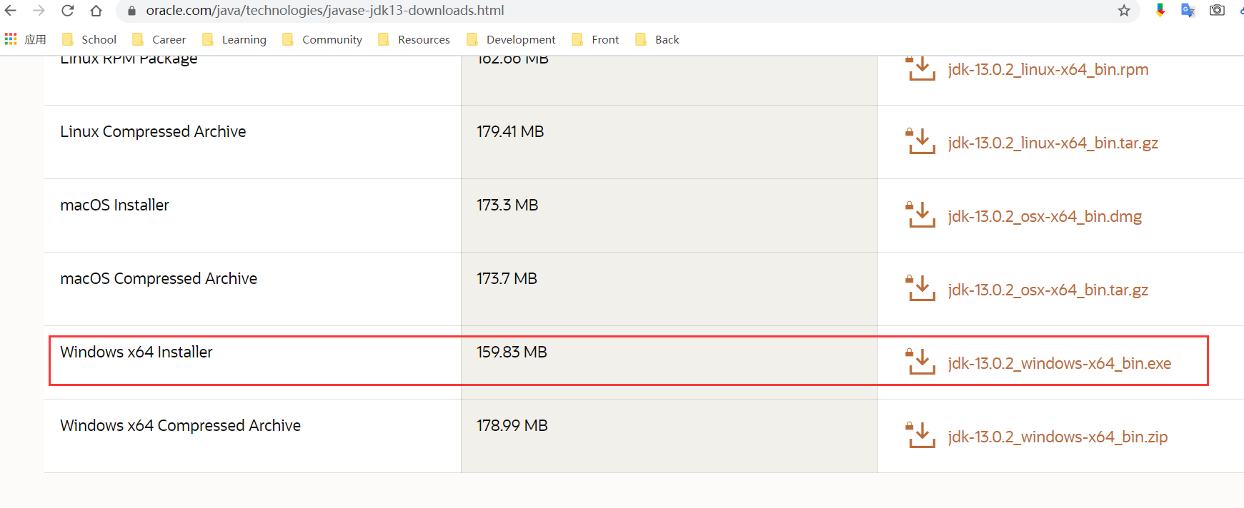The width and height of the screenshot is (1244, 508).
Task: Select the 178.99 MB file size
Action: pyautogui.click(x=512, y=425)
